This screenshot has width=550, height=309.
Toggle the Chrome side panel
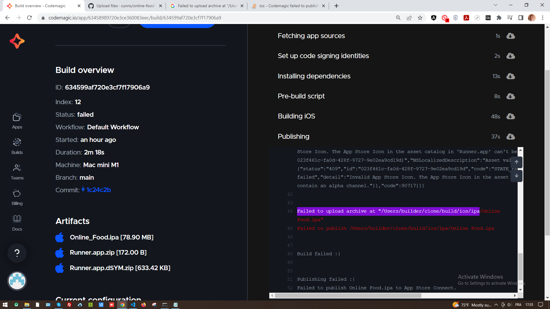521,18
